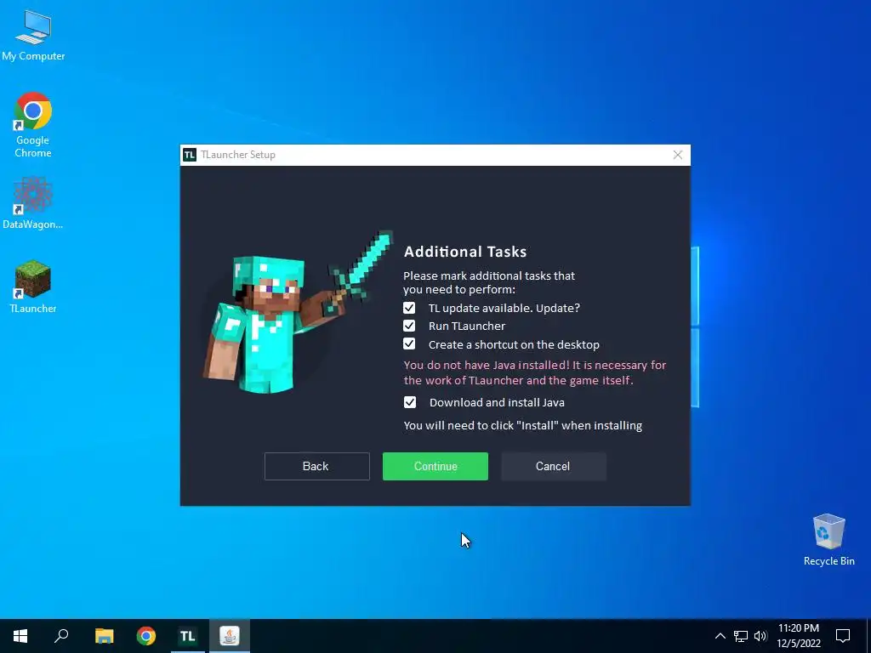Toggle the Run TLauncher checkbox

click(409, 326)
